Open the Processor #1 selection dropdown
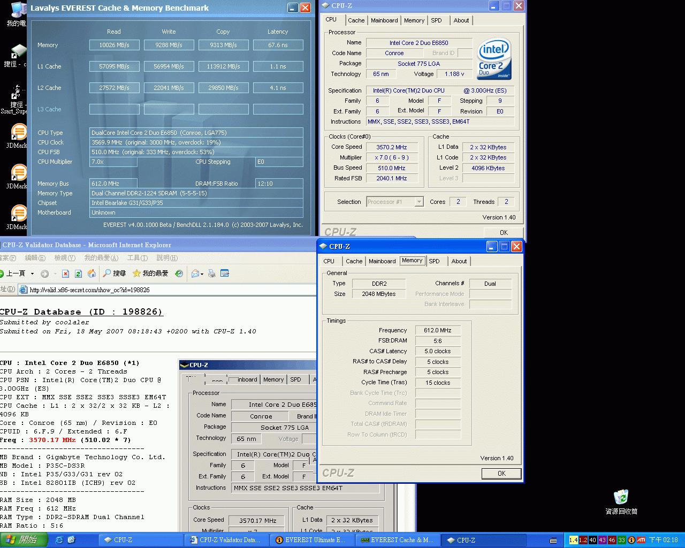Screen dimensions: 685x548 tap(419, 202)
